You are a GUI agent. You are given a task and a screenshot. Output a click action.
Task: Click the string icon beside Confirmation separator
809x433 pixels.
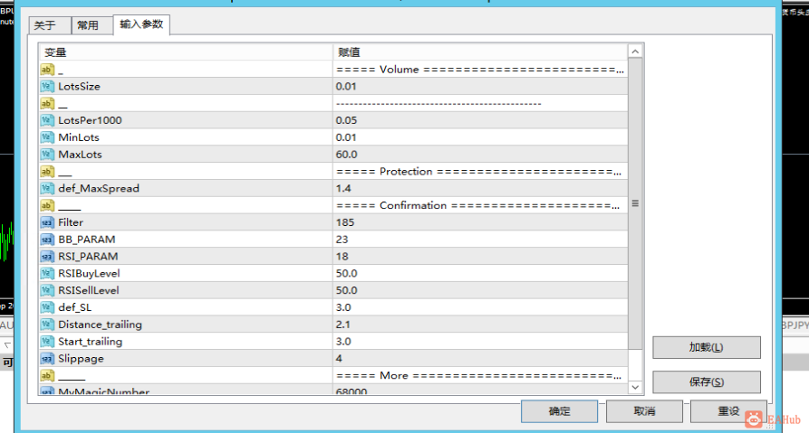[x=47, y=205]
